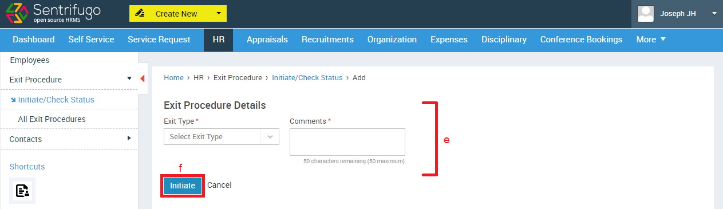Expand user menu arrow beside Joseph JH
Viewport: 723px width, 209px height.
click(714, 14)
